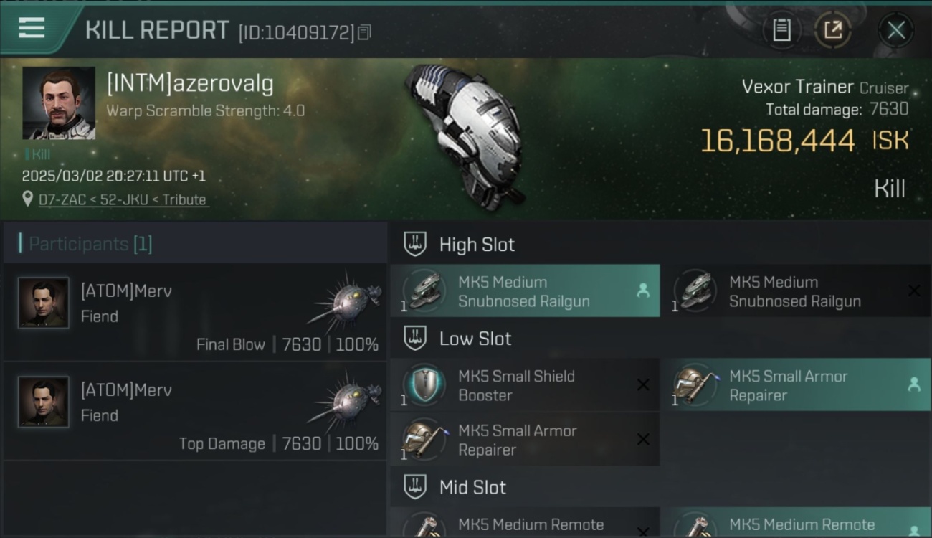Open the Merv Final Blow entry
Screen dimensions: 932x538
(195, 313)
